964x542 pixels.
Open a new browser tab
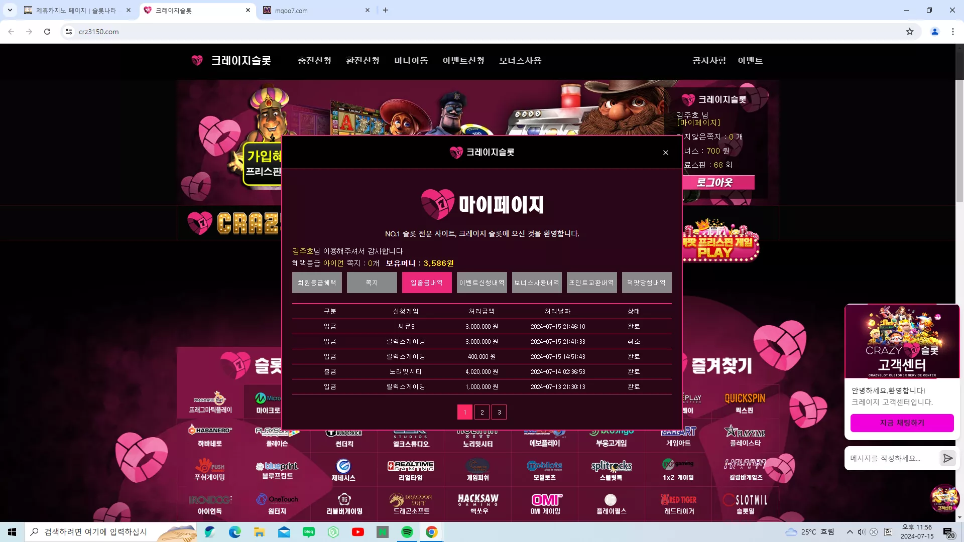[386, 10]
